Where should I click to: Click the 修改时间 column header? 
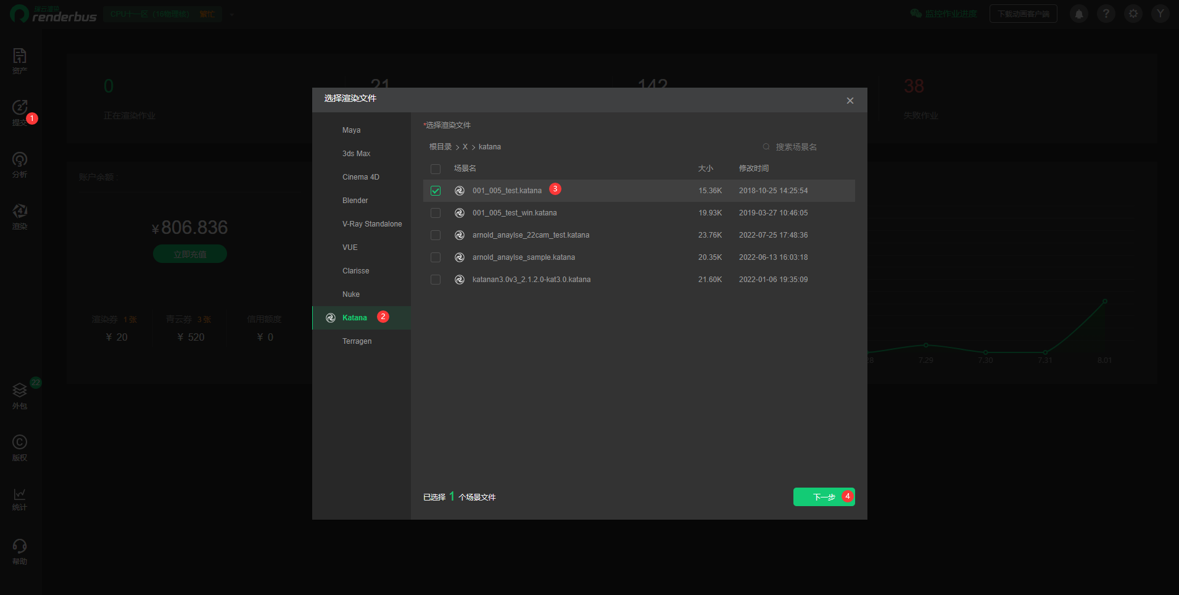[x=754, y=169]
